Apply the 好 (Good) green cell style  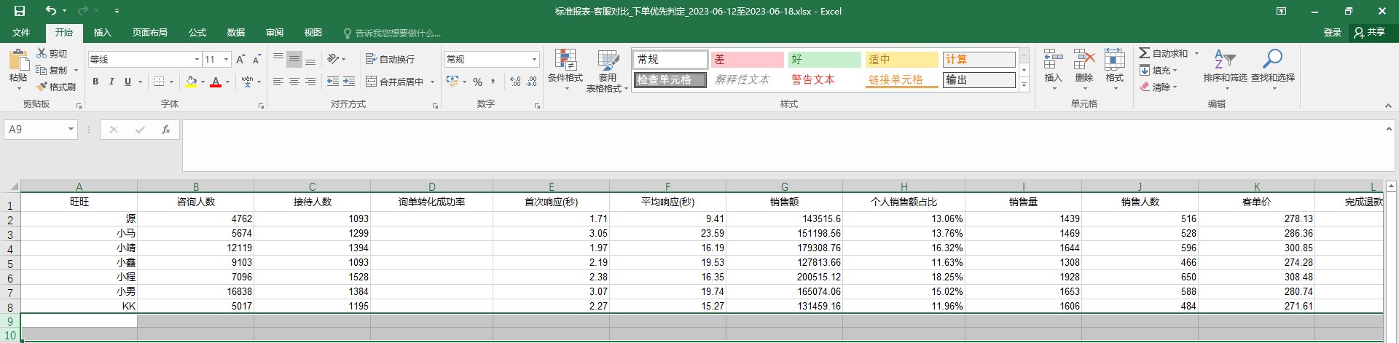click(824, 59)
